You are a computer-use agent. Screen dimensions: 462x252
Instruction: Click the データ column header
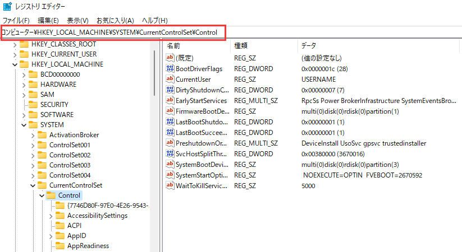[x=308, y=45]
